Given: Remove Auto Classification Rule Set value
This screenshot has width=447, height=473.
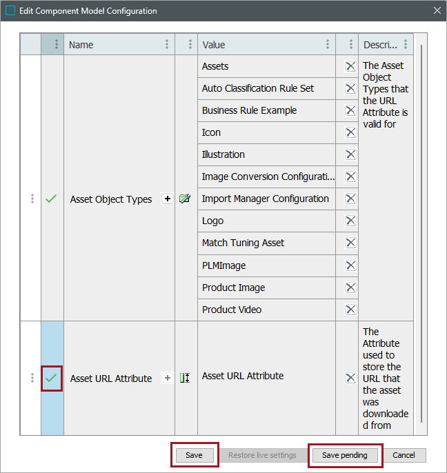Looking at the screenshot, I should tap(350, 88).
